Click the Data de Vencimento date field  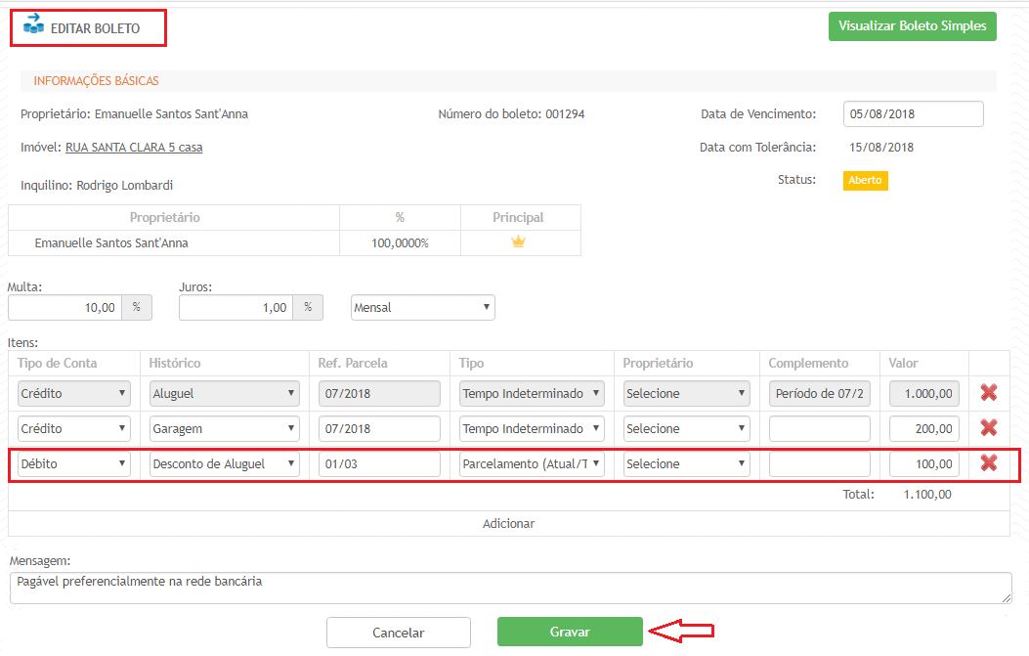click(x=913, y=113)
